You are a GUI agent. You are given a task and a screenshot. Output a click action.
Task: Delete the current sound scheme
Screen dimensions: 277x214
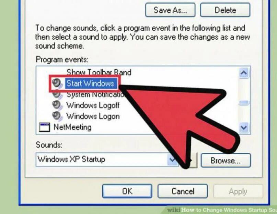(x=225, y=10)
